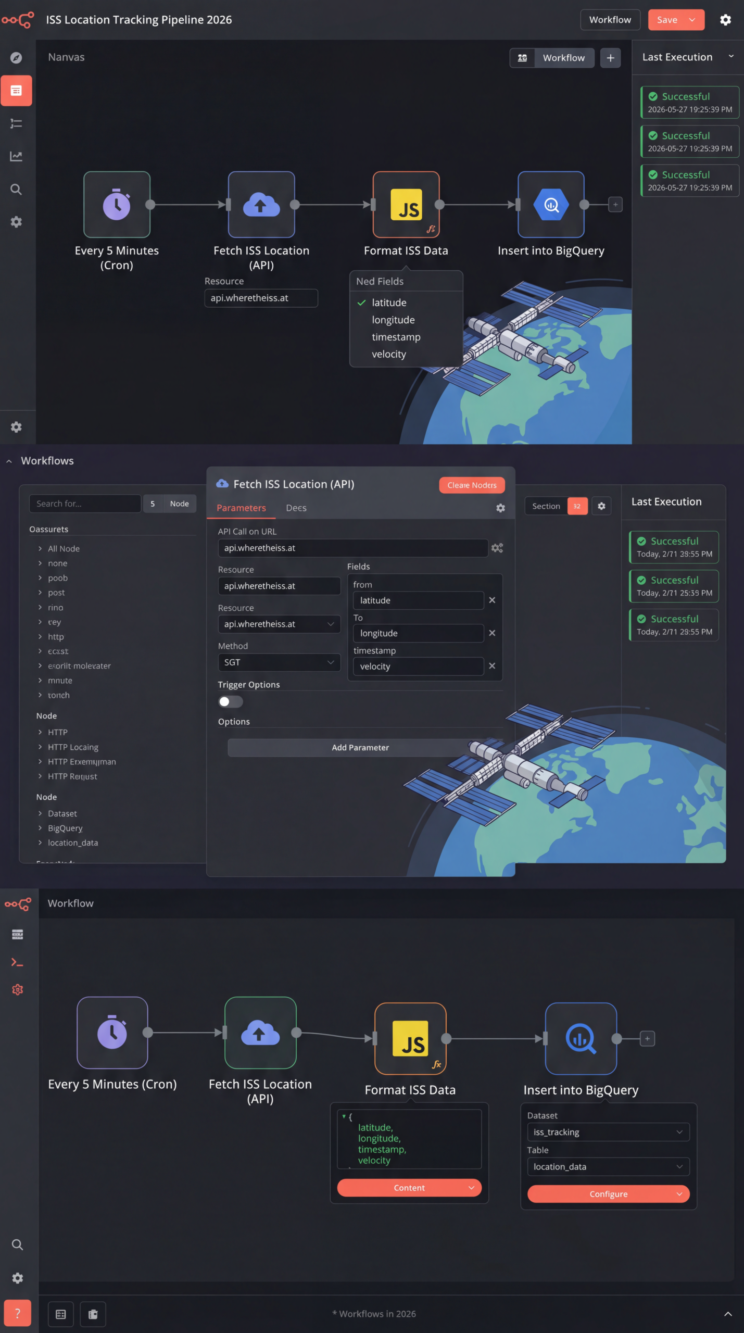The width and height of the screenshot is (744, 1333).
Task: Select the Workflow tab in the canvas header
Action: pos(564,58)
